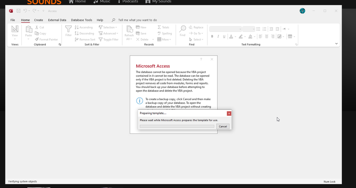Toggle Filter on or off
The height and width of the screenshot is (188, 356).
109,40
